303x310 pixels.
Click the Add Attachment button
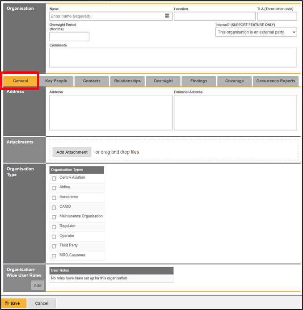72,152
